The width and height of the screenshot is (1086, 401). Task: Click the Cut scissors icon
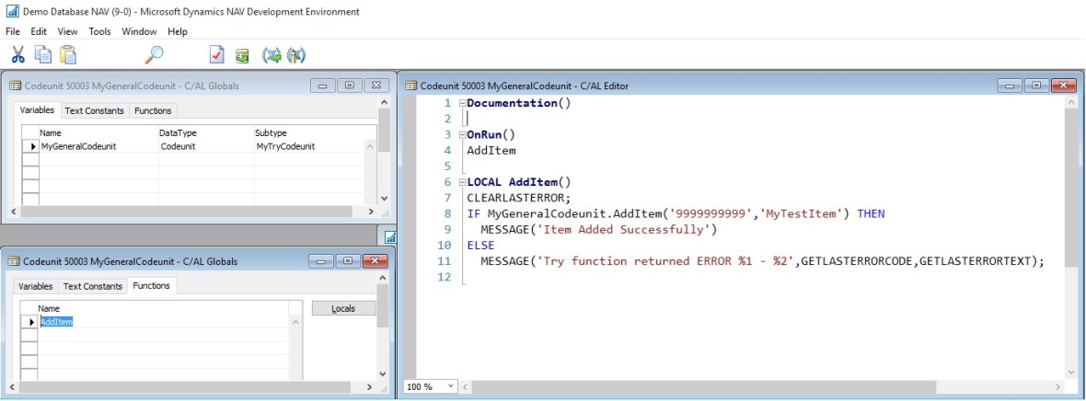pos(18,55)
